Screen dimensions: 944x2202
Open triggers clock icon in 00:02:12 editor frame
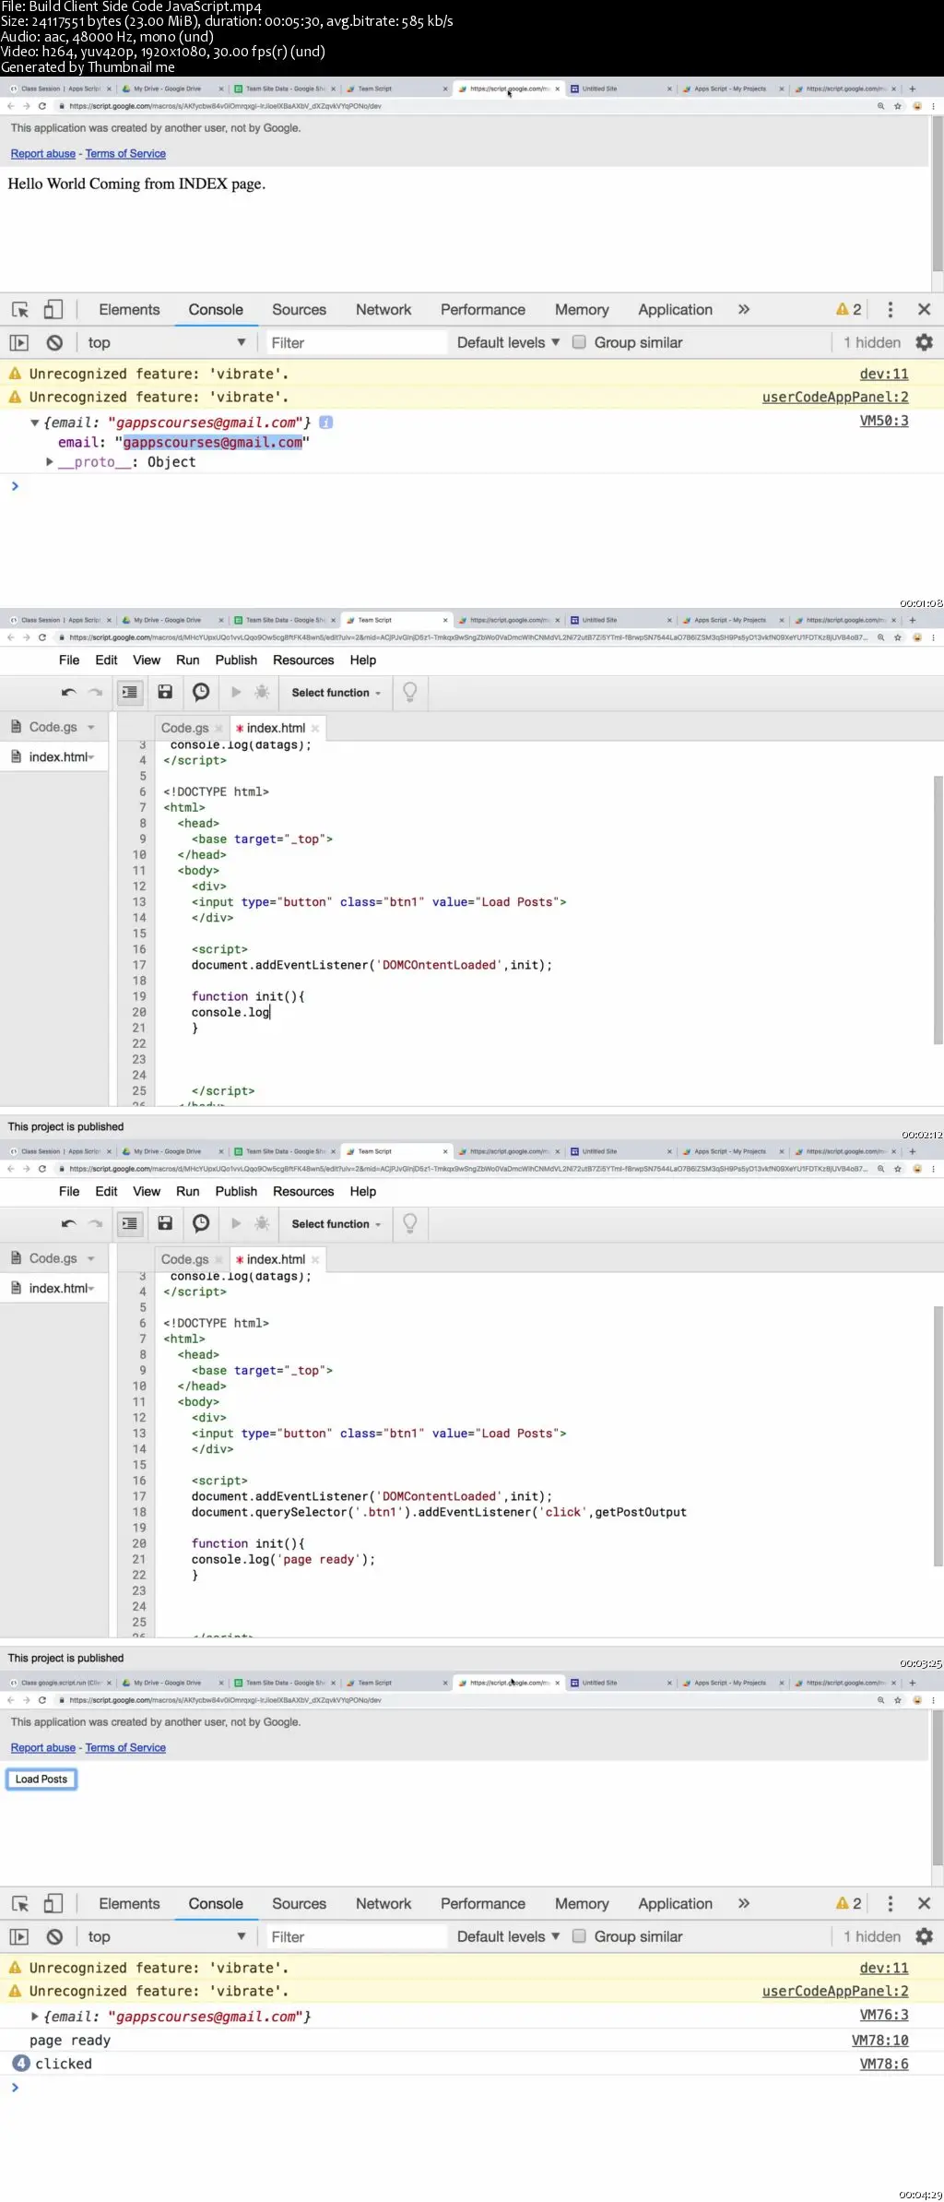click(x=201, y=692)
